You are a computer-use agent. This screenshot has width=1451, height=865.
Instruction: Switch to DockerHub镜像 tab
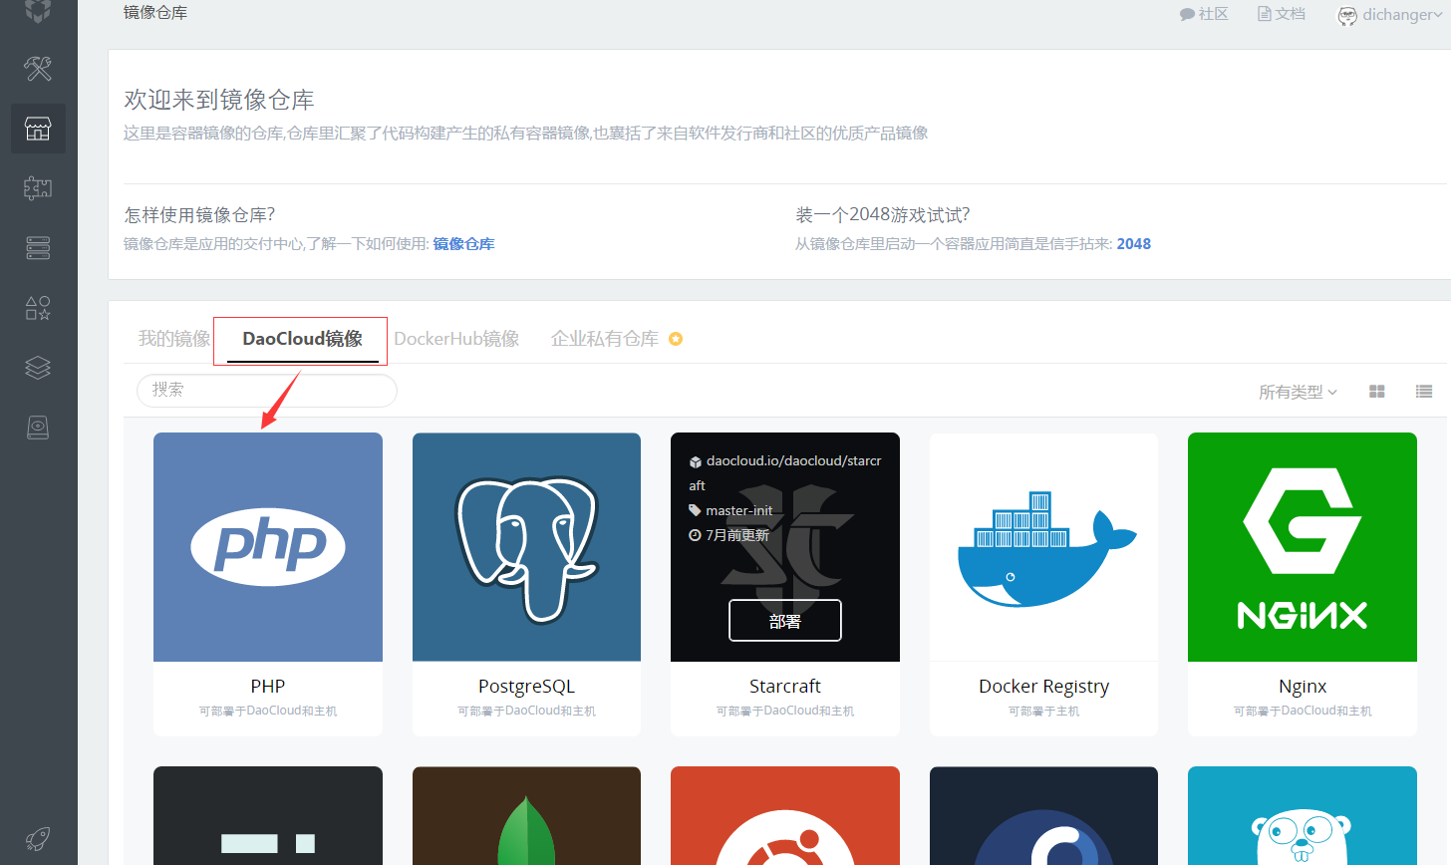pos(456,339)
